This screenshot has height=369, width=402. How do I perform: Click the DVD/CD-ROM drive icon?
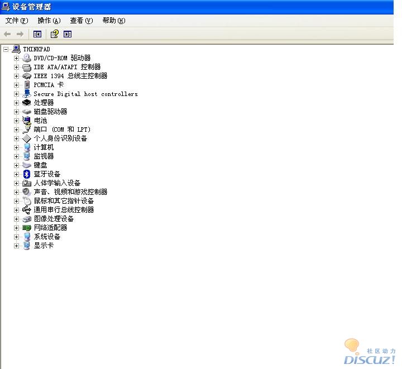tap(27, 58)
